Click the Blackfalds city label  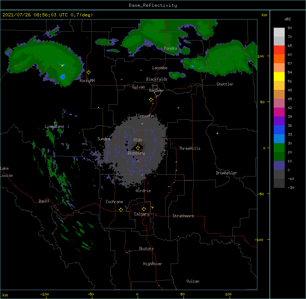[157, 79]
